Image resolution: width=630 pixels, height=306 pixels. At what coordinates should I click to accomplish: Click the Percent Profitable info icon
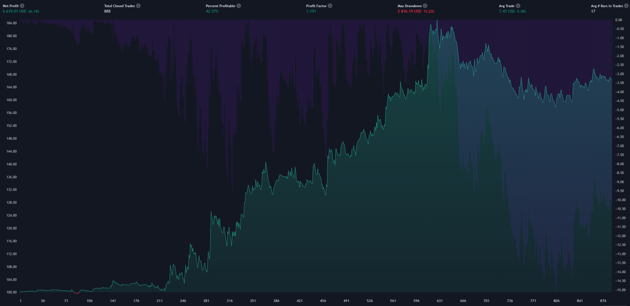click(239, 6)
